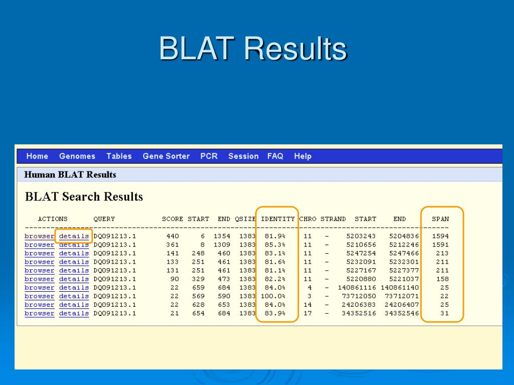The width and height of the screenshot is (514, 385).
Task: Click the 81.1% identity value
Action: click(275, 270)
